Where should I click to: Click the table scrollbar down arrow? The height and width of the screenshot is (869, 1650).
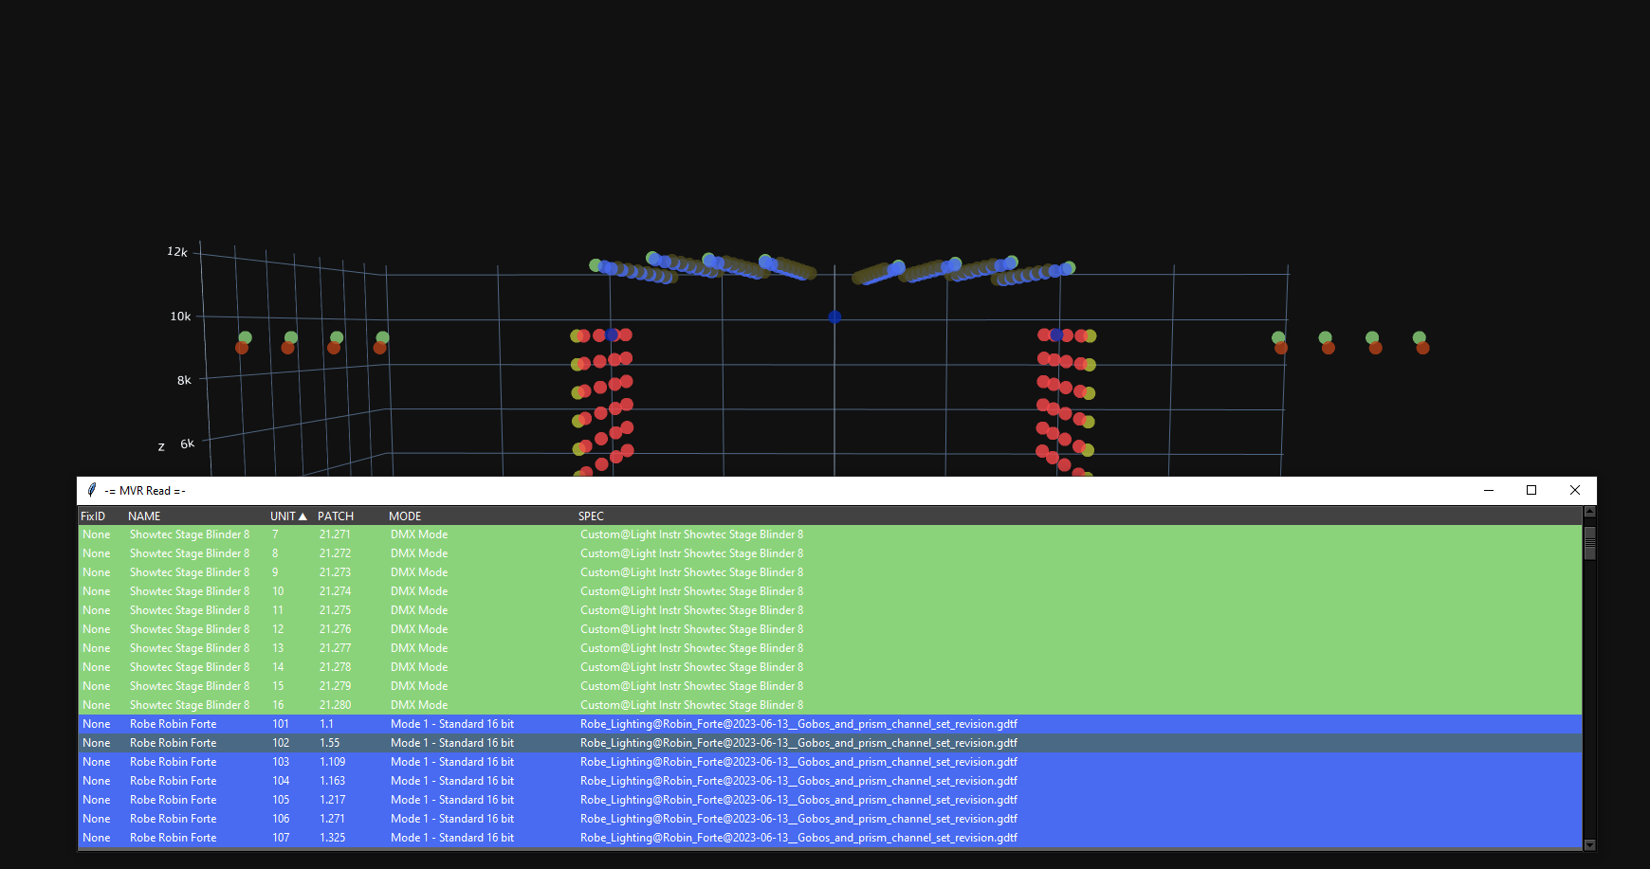[x=1589, y=844]
